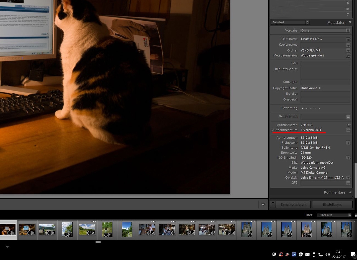357x260 pixels.
Task: Click the arrow icon next to Objektiv
Action: click(348, 177)
